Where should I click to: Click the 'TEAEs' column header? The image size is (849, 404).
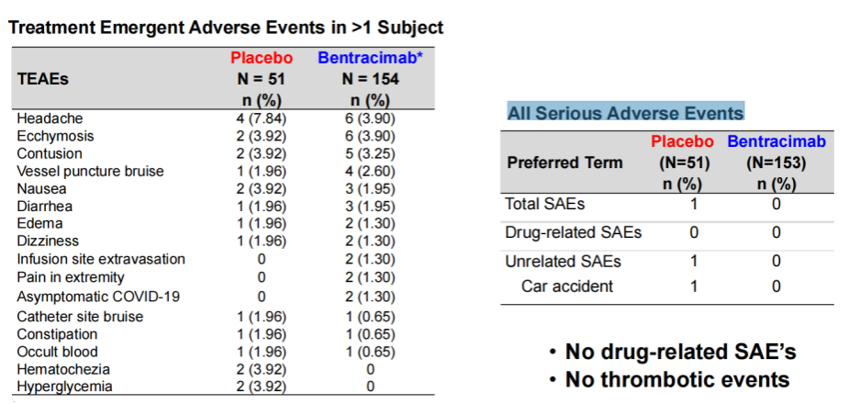pos(43,79)
